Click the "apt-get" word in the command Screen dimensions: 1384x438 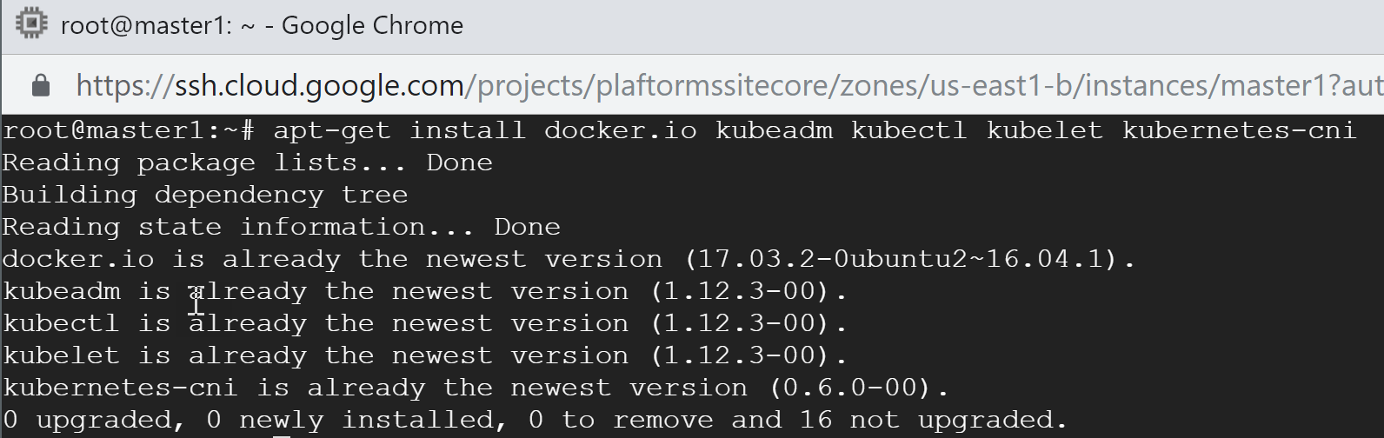[x=331, y=131]
